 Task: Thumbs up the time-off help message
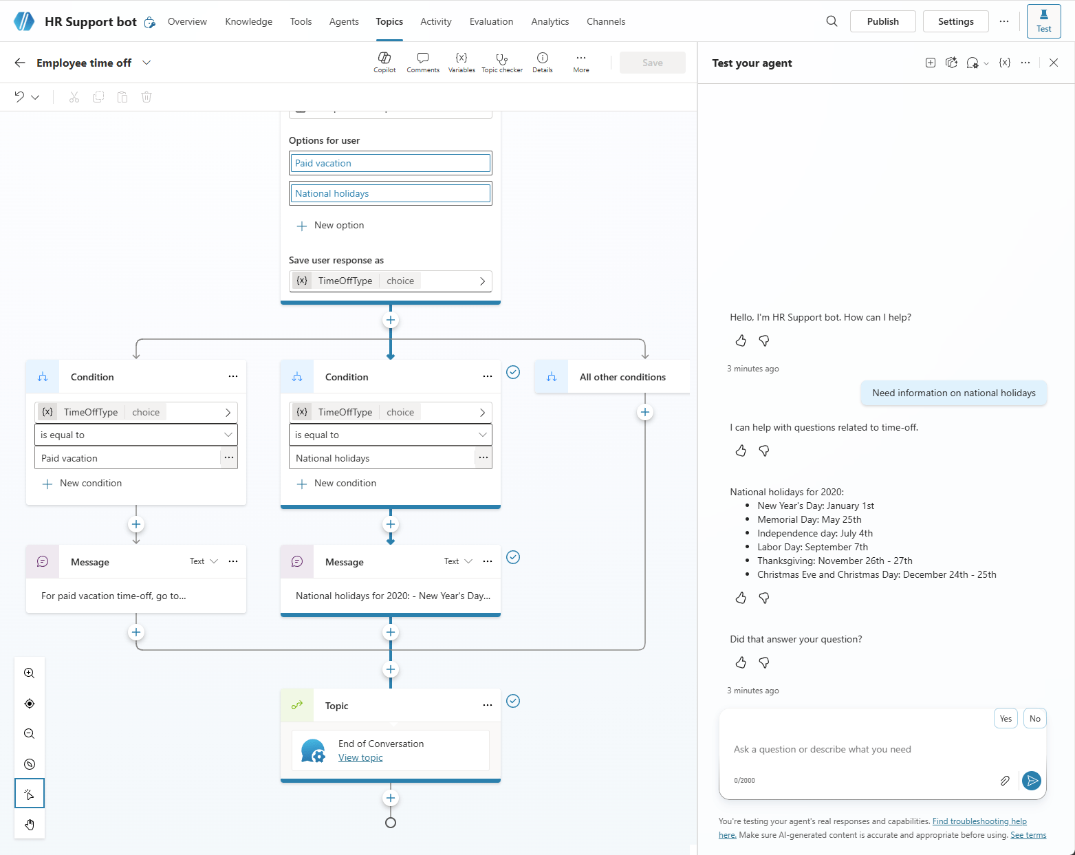tap(741, 451)
